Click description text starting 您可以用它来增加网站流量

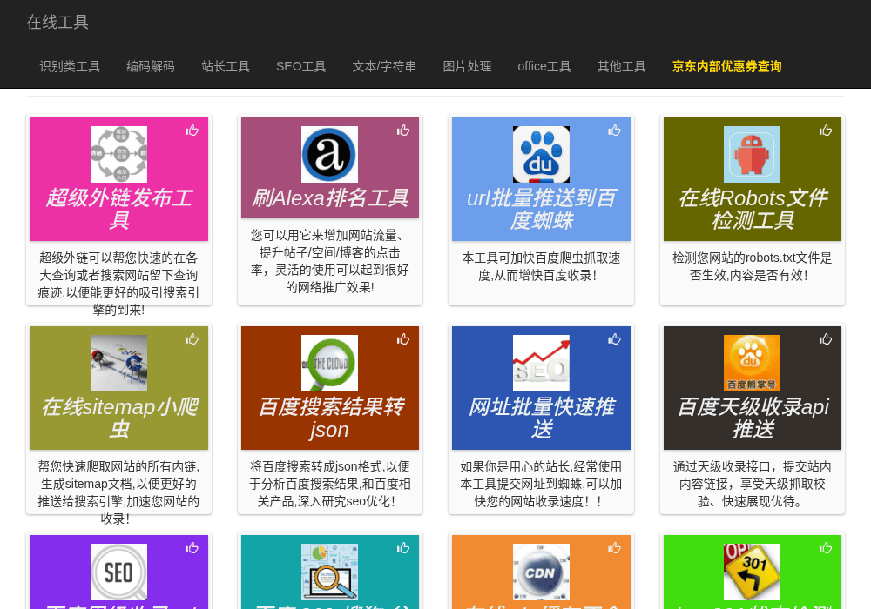pos(330,261)
